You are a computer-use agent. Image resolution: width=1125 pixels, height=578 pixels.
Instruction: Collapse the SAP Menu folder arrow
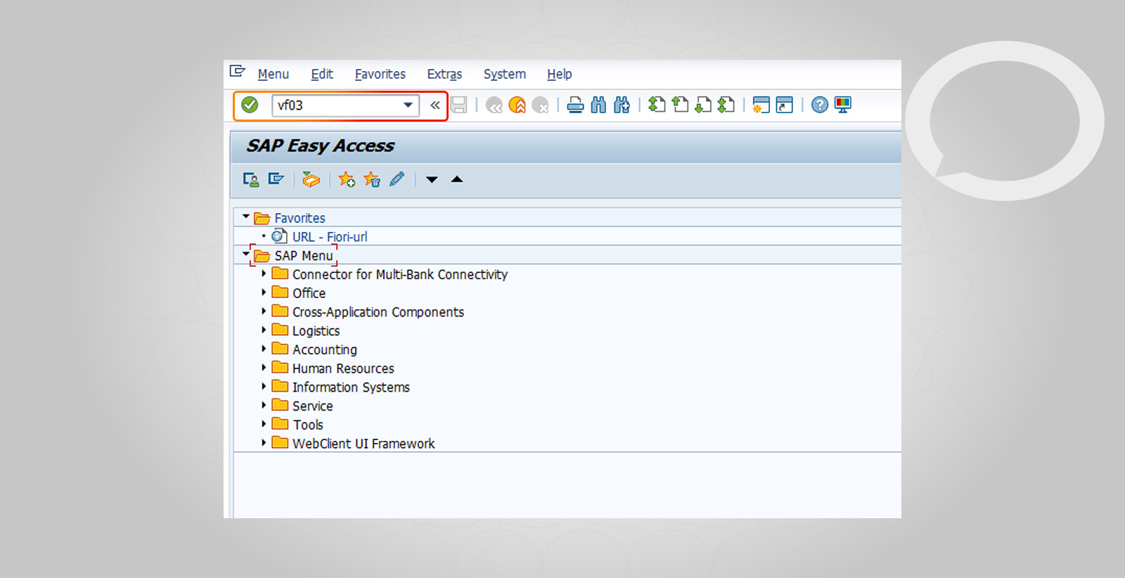point(246,254)
